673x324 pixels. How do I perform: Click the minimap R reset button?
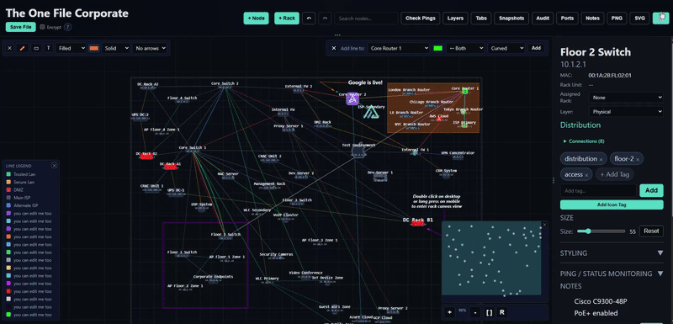coord(502,312)
